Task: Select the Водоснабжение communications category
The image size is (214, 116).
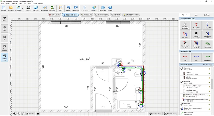Action: [70, 15]
